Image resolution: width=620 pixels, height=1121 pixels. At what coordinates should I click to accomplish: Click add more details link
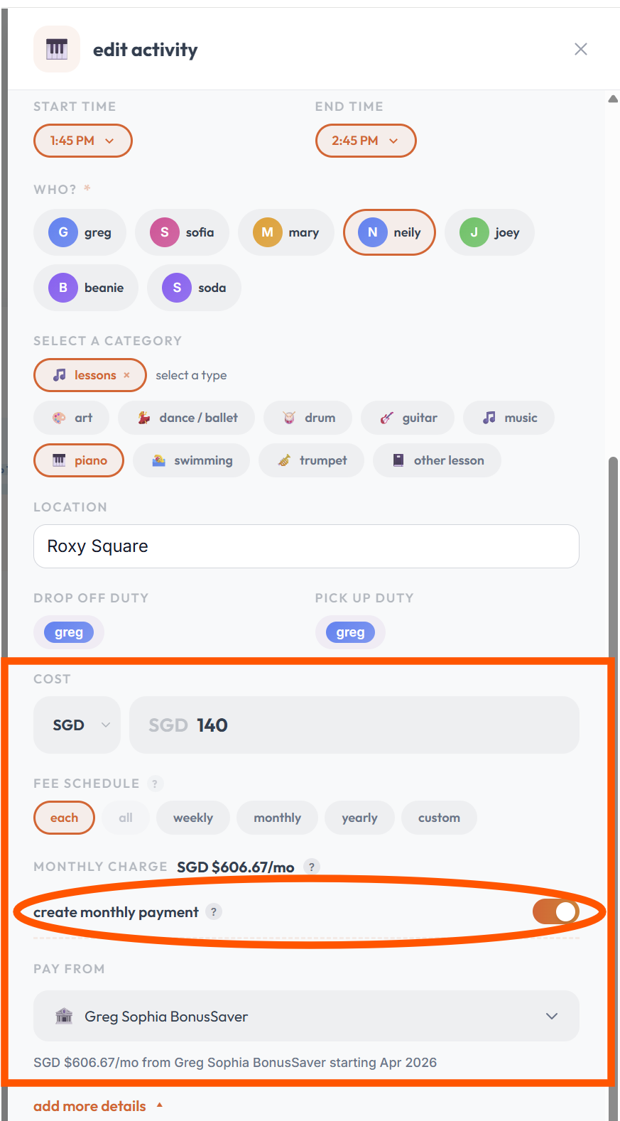(89, 1106)
